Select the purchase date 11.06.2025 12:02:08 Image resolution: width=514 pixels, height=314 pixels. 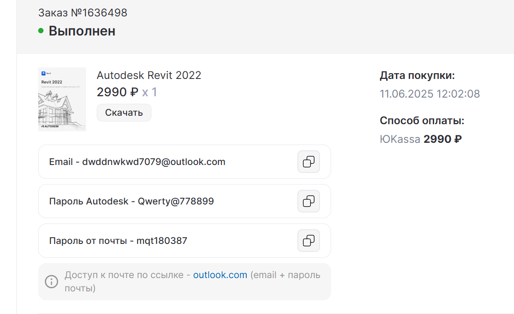pos(430,94)
